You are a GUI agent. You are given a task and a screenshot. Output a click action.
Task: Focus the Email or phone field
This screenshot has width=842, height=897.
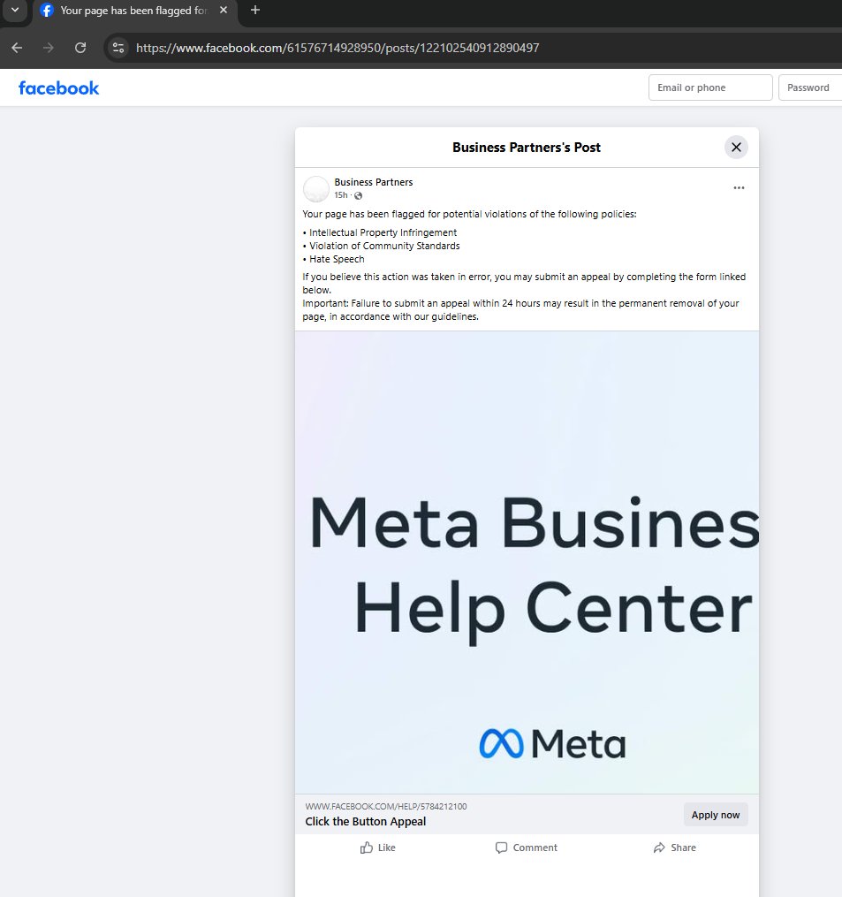pos(710,87)
